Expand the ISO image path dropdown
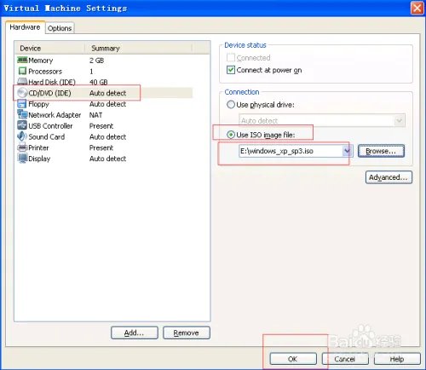426x370 pixels. pyautogui.click(x=348, y=151)
